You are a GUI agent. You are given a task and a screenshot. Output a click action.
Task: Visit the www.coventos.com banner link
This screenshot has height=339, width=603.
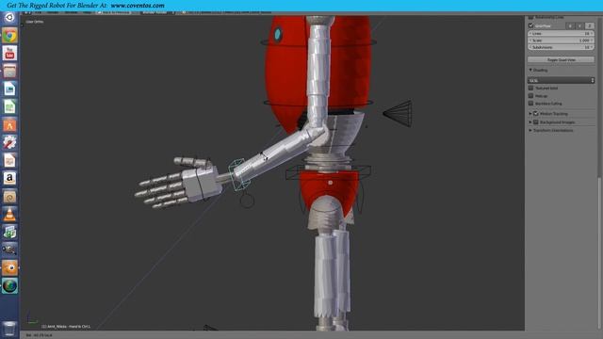[x=138, y=6]
